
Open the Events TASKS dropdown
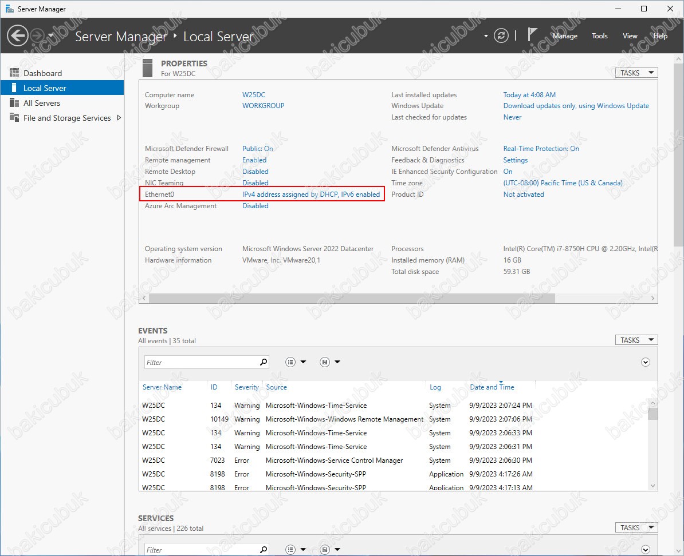[x=636, y=340]
